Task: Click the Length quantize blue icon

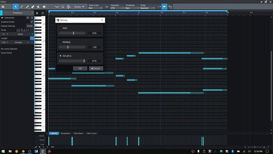Action: coord(32,38)
